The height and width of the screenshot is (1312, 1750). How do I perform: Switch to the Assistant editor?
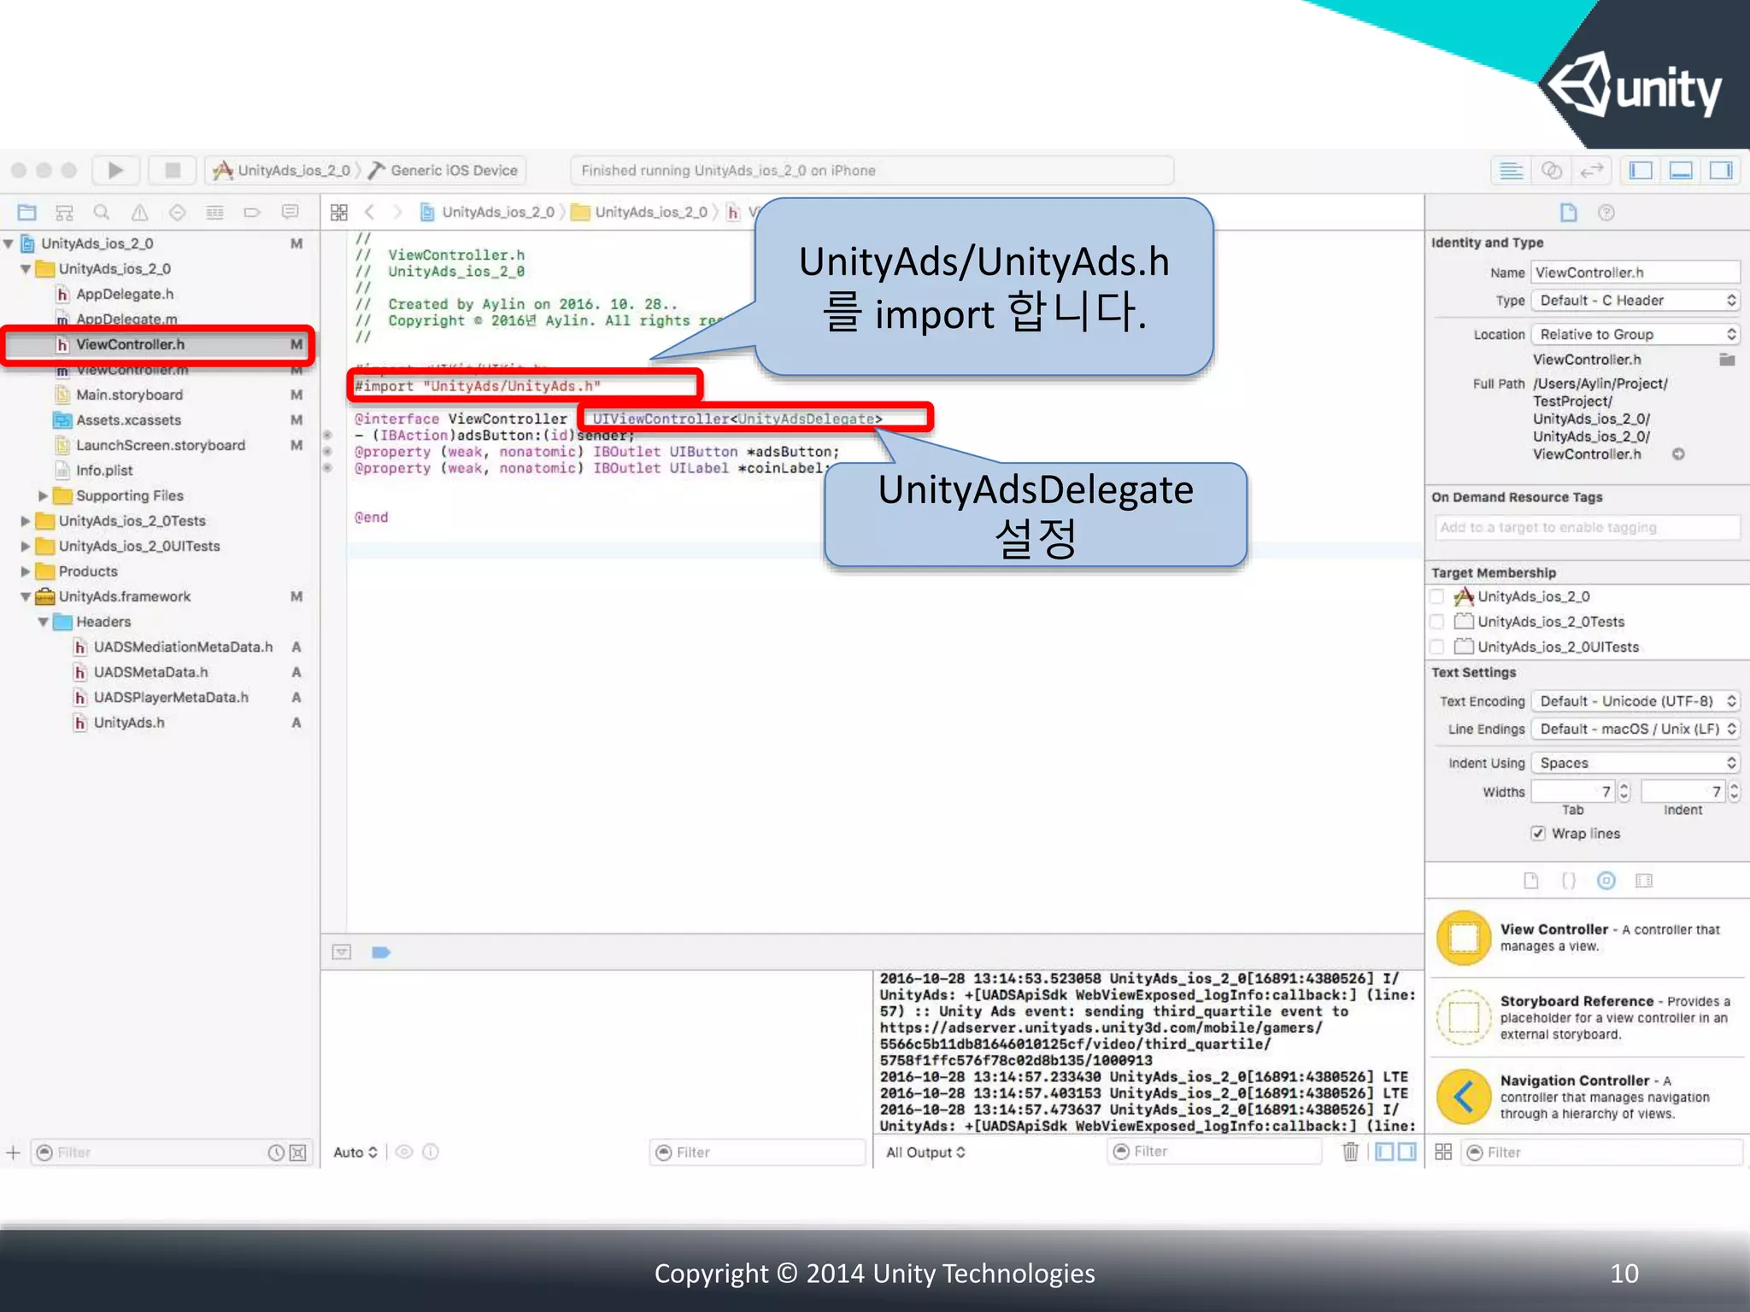pyautogui.click(x=1552, y=171)
